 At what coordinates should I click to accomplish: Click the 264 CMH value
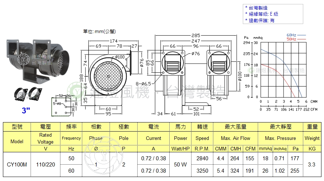pos(235,158)
